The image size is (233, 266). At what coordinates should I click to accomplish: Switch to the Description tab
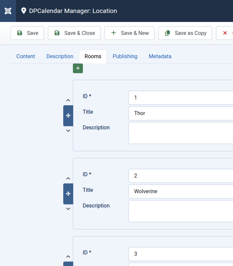point(60,57)
